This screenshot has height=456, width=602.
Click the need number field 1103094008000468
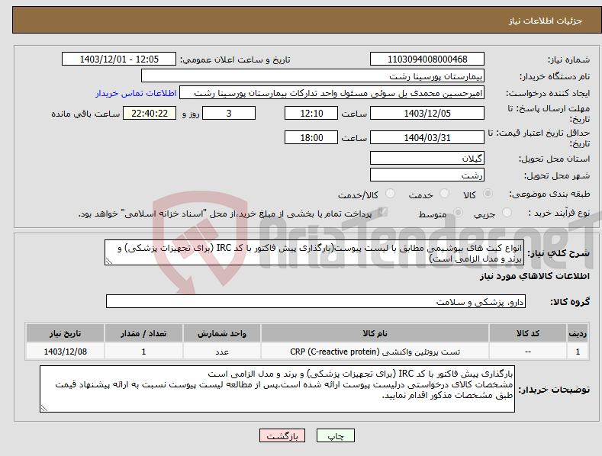[x=427, y=59]
